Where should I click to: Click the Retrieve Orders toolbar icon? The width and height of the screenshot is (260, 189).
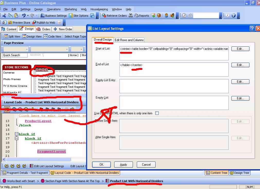click(104, 16)
